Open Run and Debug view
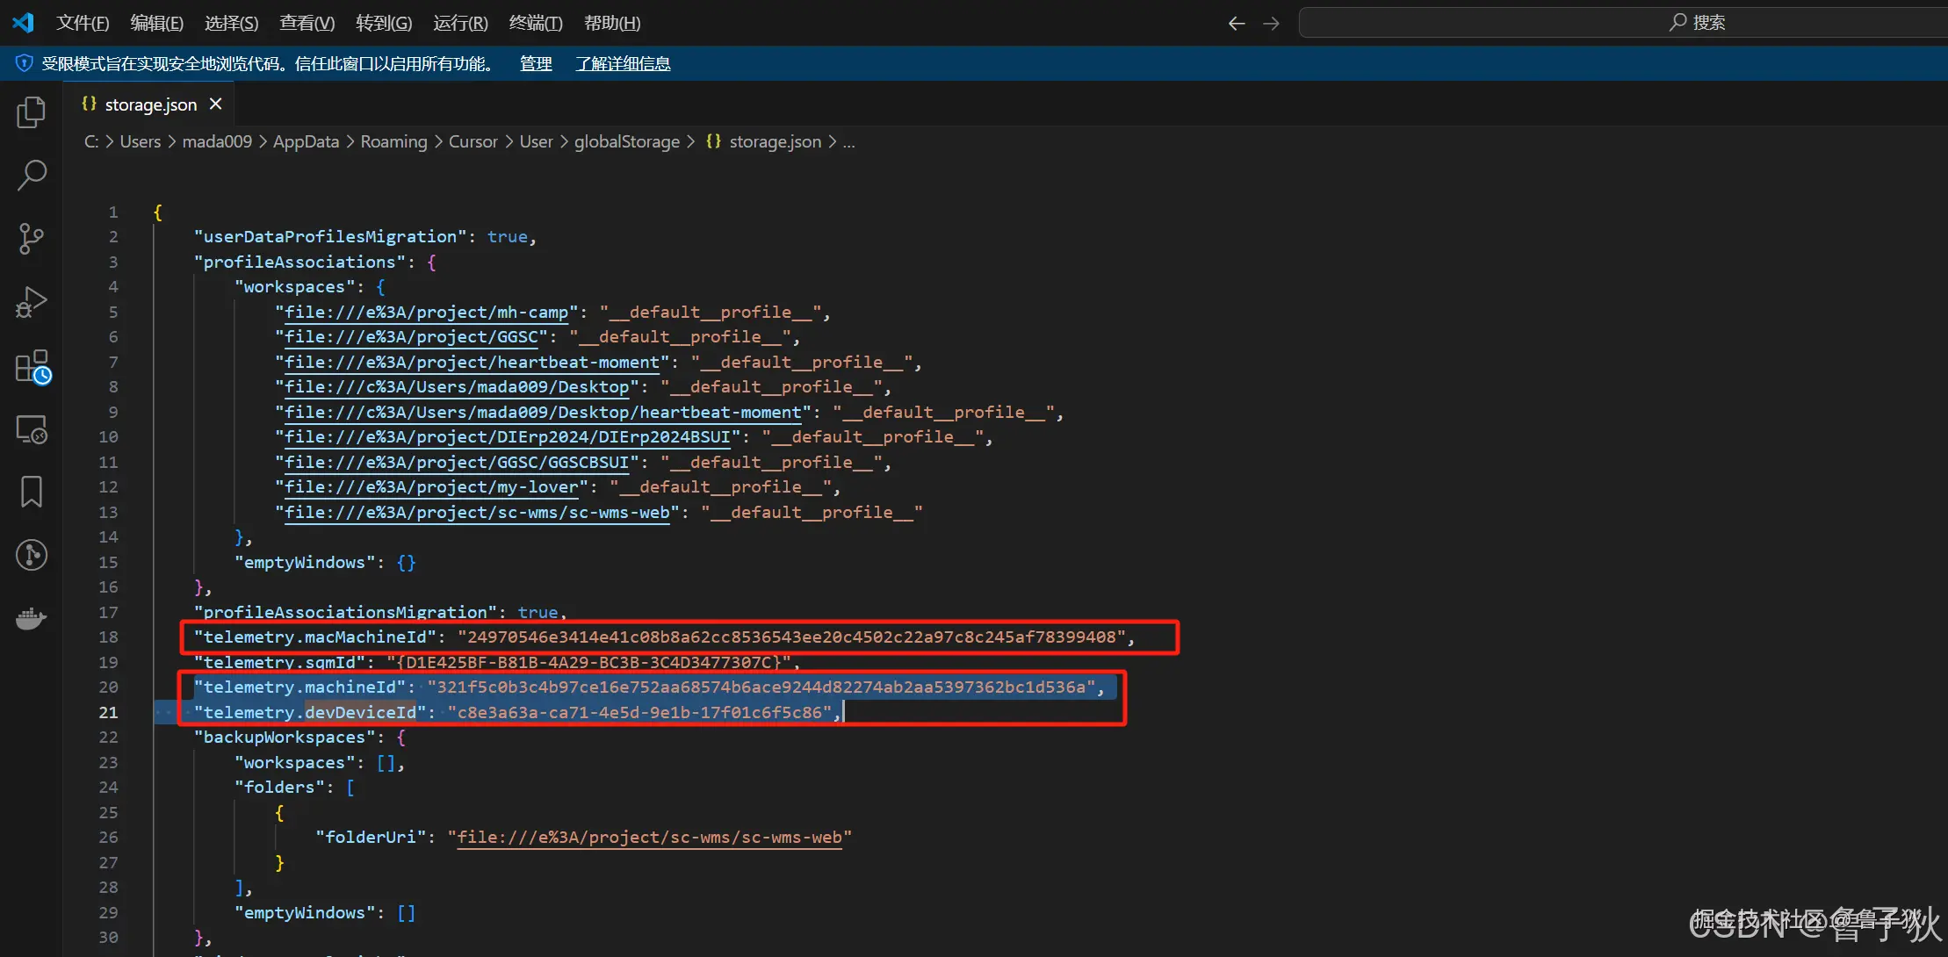Viewport: 1948px width, 957px height. 32,302
